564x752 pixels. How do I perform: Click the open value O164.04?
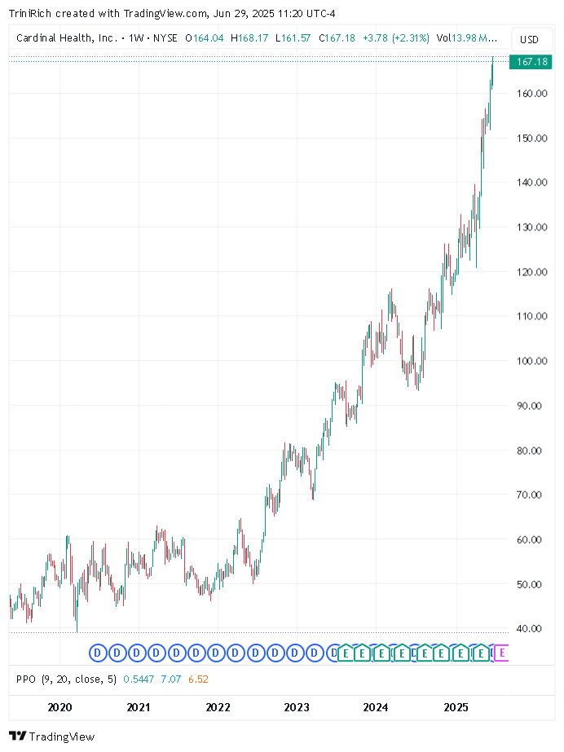click(x=205, y=38)
